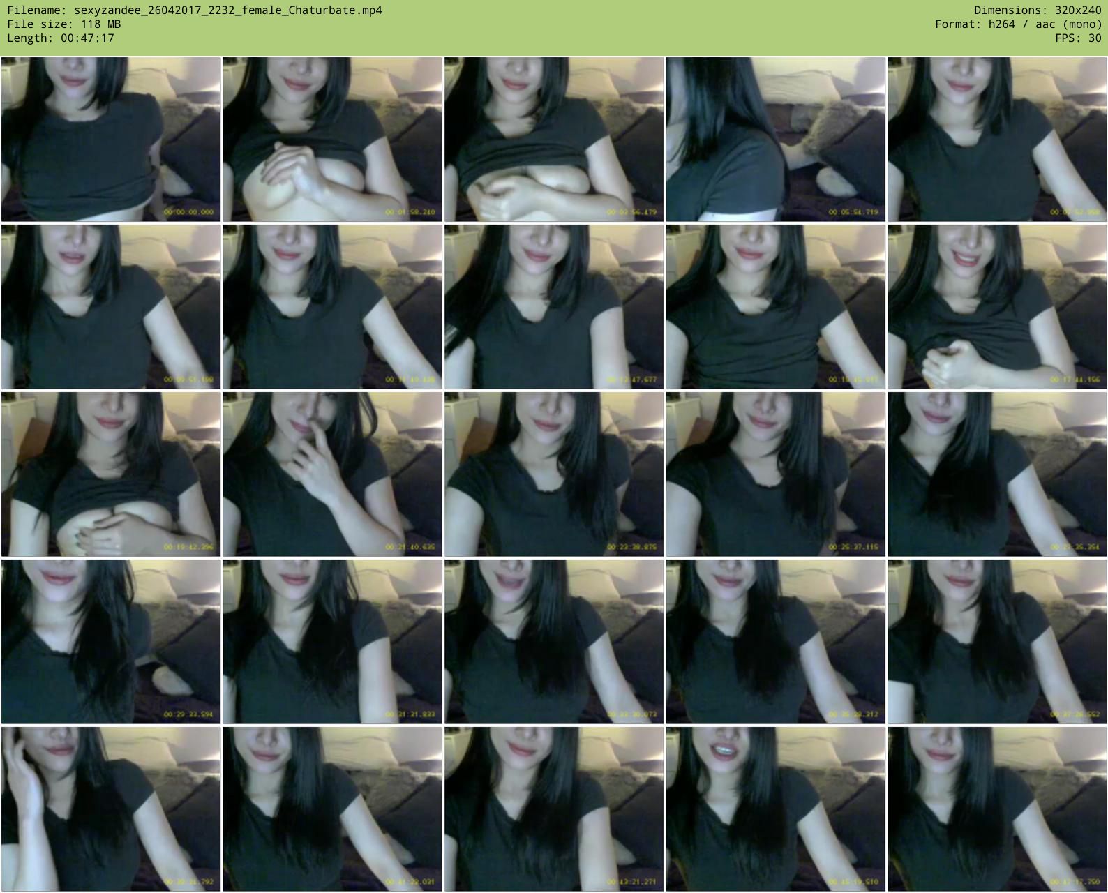Click the 'Format: h264 / aac (mono)' text

point(1019,24)
